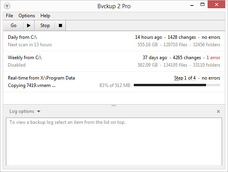Click the Bvckup triangle logo icon
The image size is (228, 172).
tap(7, 6)
